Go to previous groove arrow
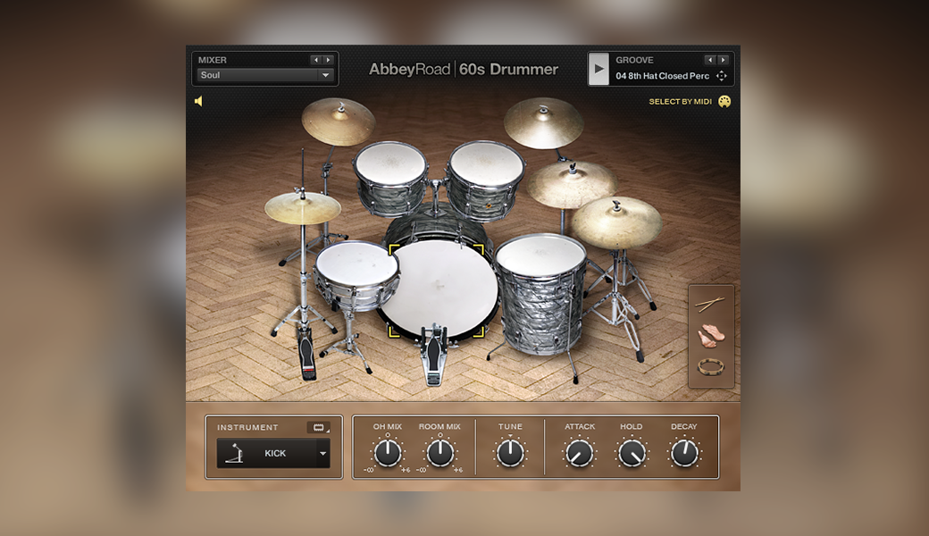 coord(710,60)
